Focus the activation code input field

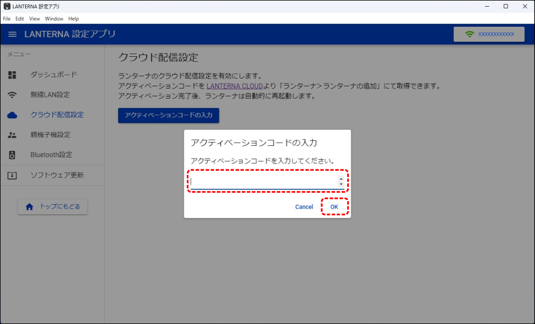coord(263,182)
